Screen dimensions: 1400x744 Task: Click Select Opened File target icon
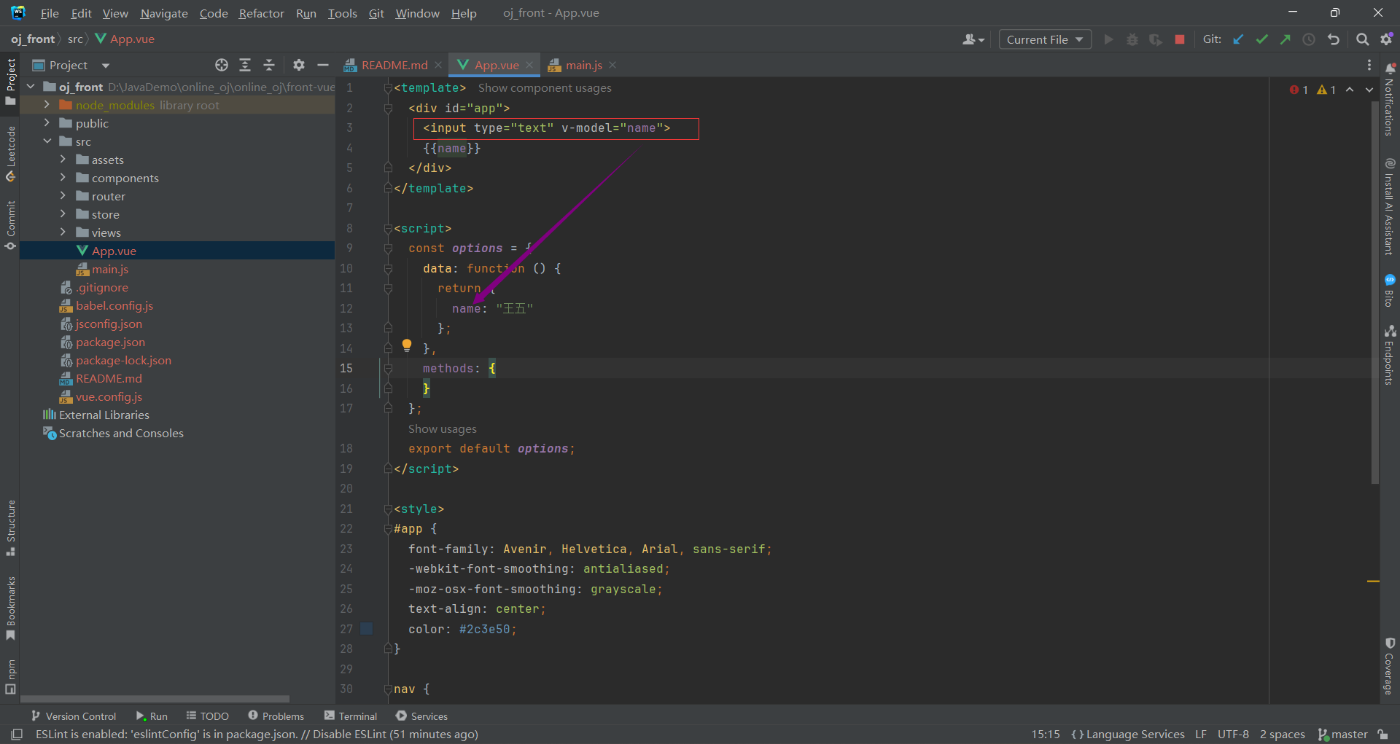click(x=222, y=65)
